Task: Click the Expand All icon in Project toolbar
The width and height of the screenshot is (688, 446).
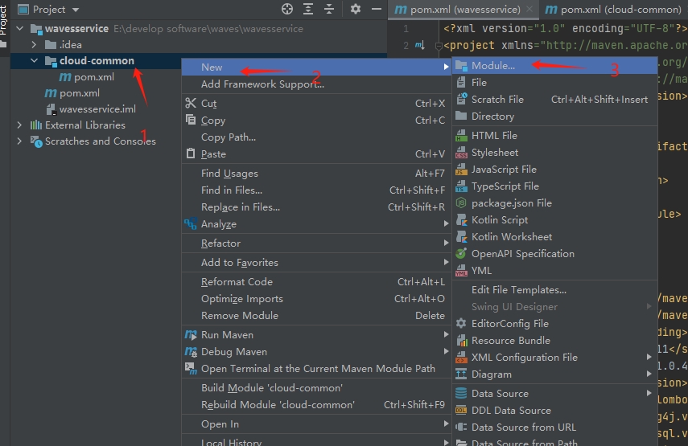Action: 308,9
